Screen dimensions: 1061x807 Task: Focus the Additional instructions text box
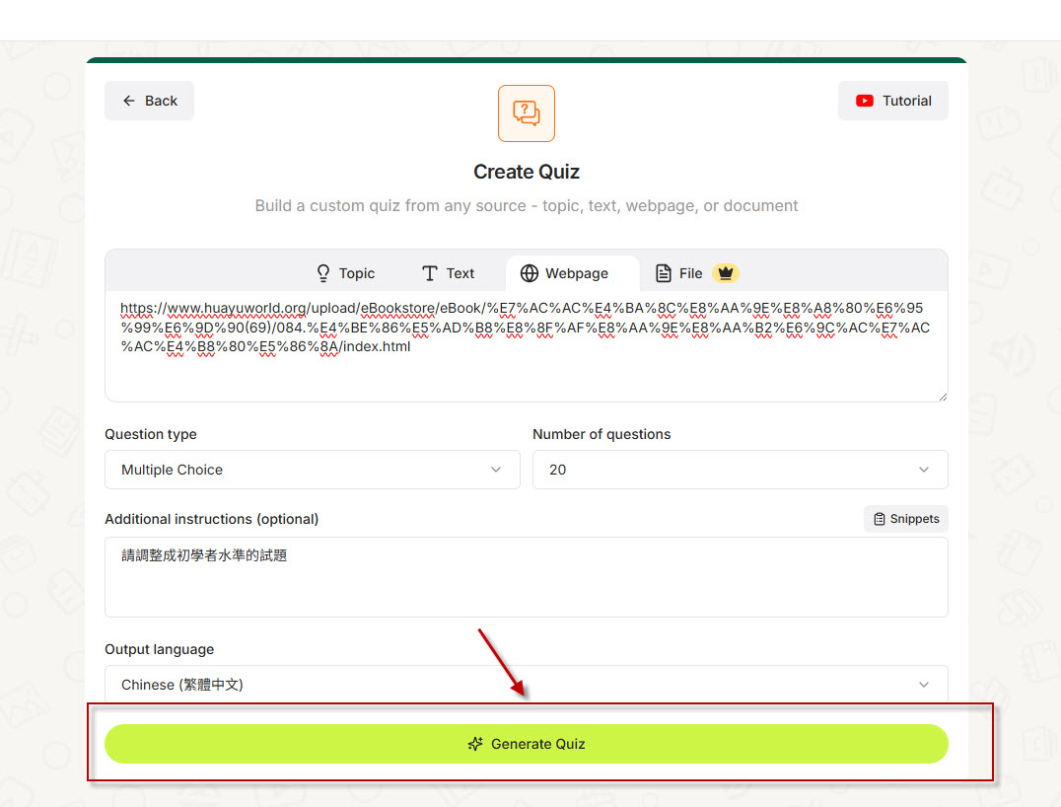pos(526,587)
